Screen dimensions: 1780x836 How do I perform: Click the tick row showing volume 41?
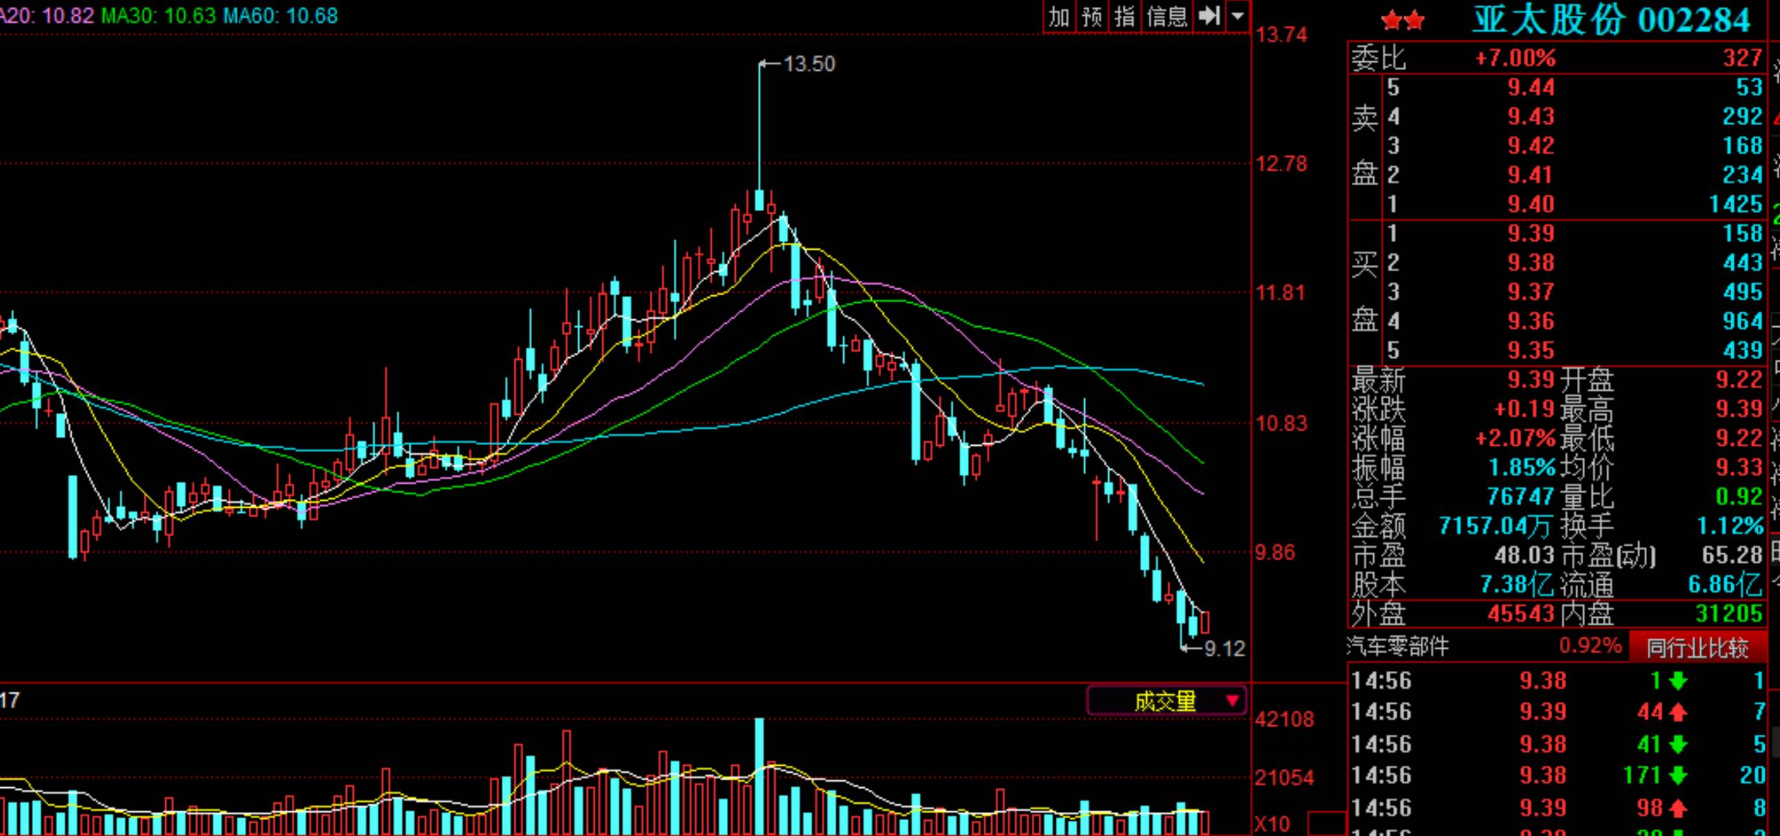click(1558, 744)
